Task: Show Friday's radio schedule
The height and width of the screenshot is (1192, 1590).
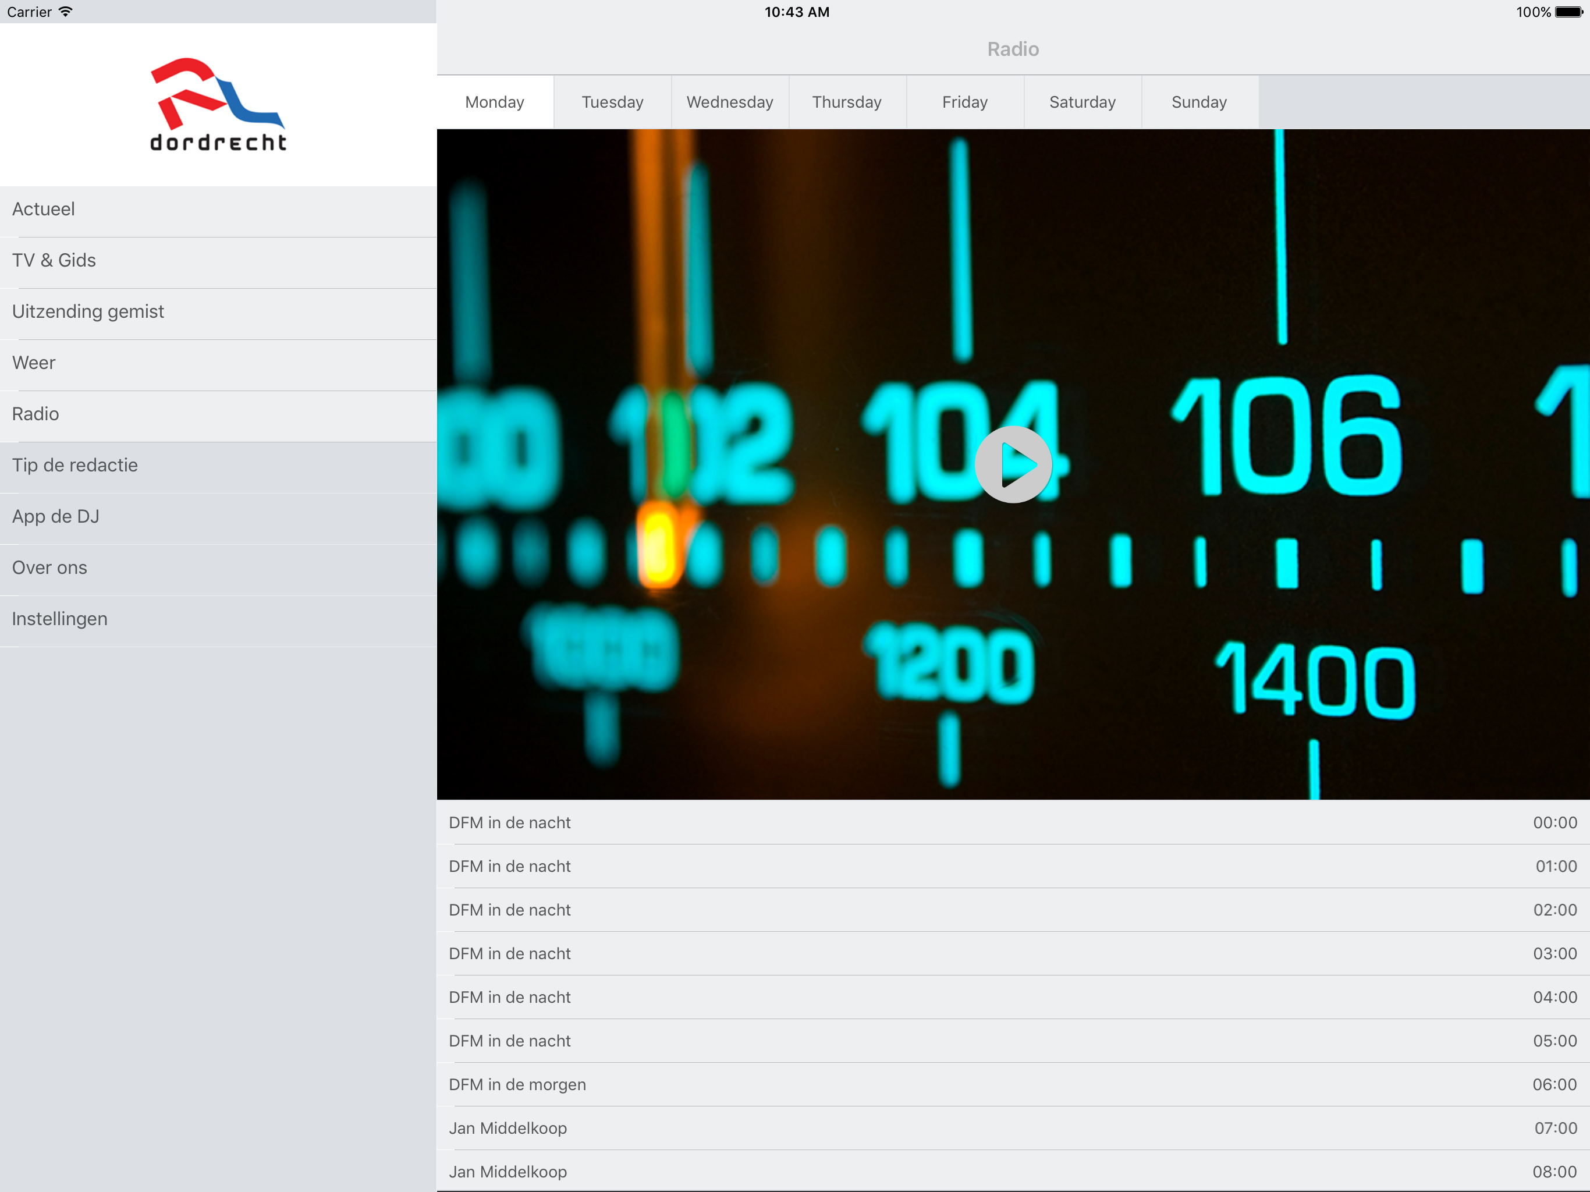Action: click(x=964, y=102)
